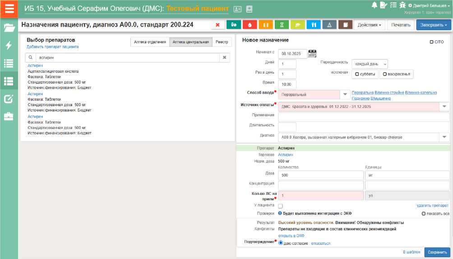Select the 'даю согласие' radio button

(x=281, y=243)
